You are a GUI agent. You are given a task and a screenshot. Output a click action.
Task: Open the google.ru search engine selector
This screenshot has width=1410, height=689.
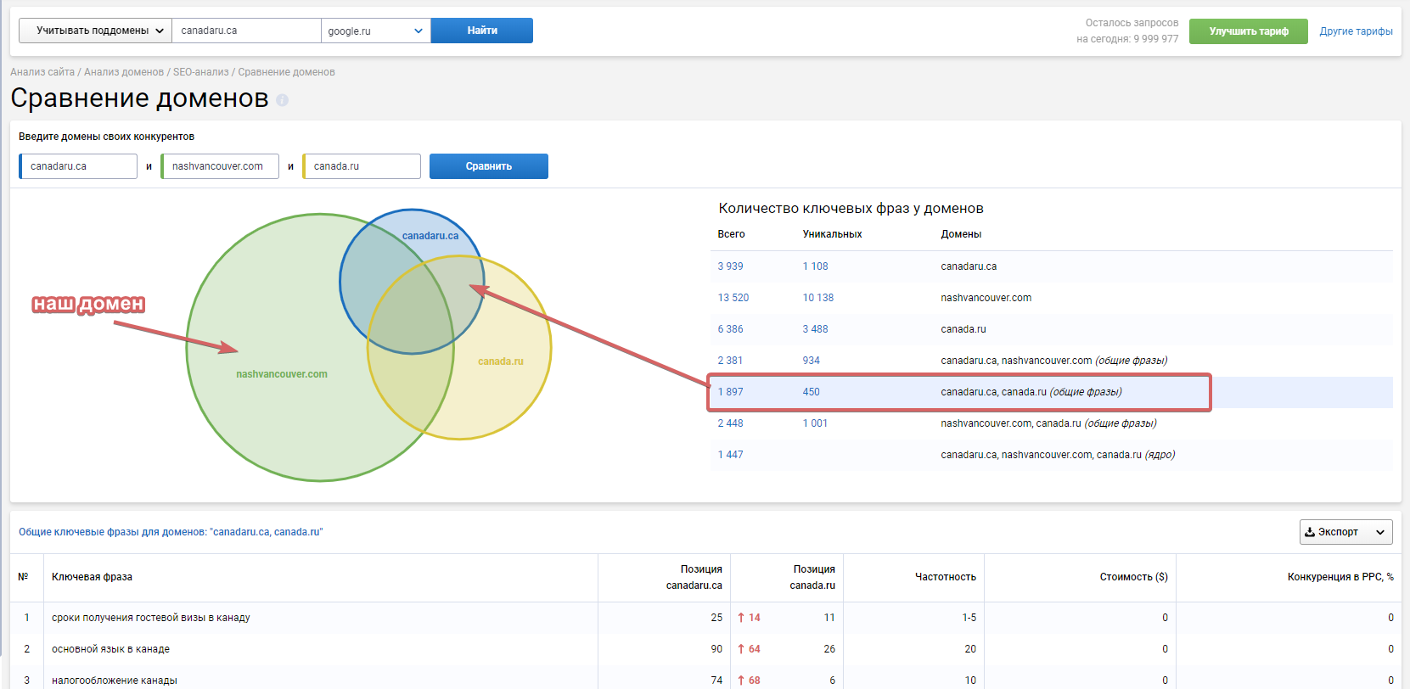point(376,31)
